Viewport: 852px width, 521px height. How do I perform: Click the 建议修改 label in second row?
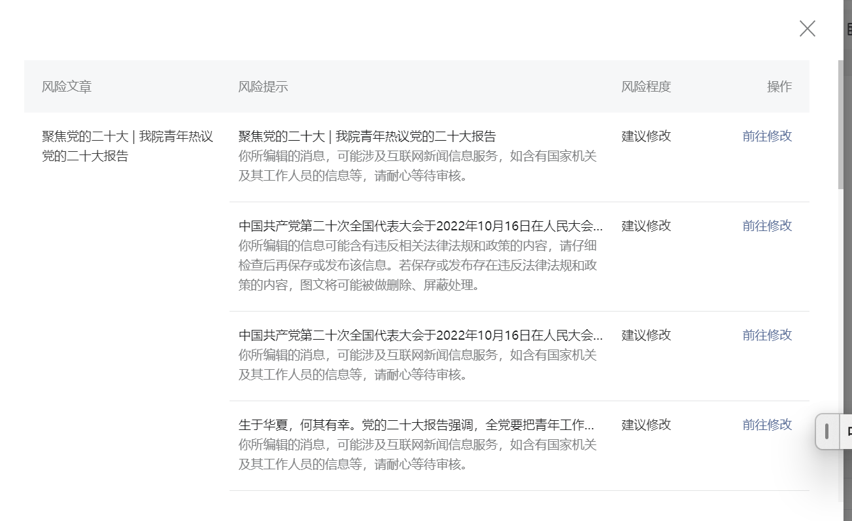(x=645, y=226)
